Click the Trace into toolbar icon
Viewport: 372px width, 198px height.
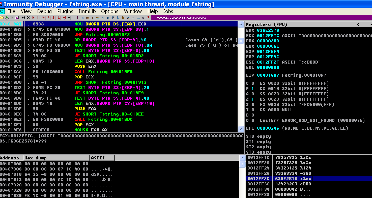click(54, 18)
